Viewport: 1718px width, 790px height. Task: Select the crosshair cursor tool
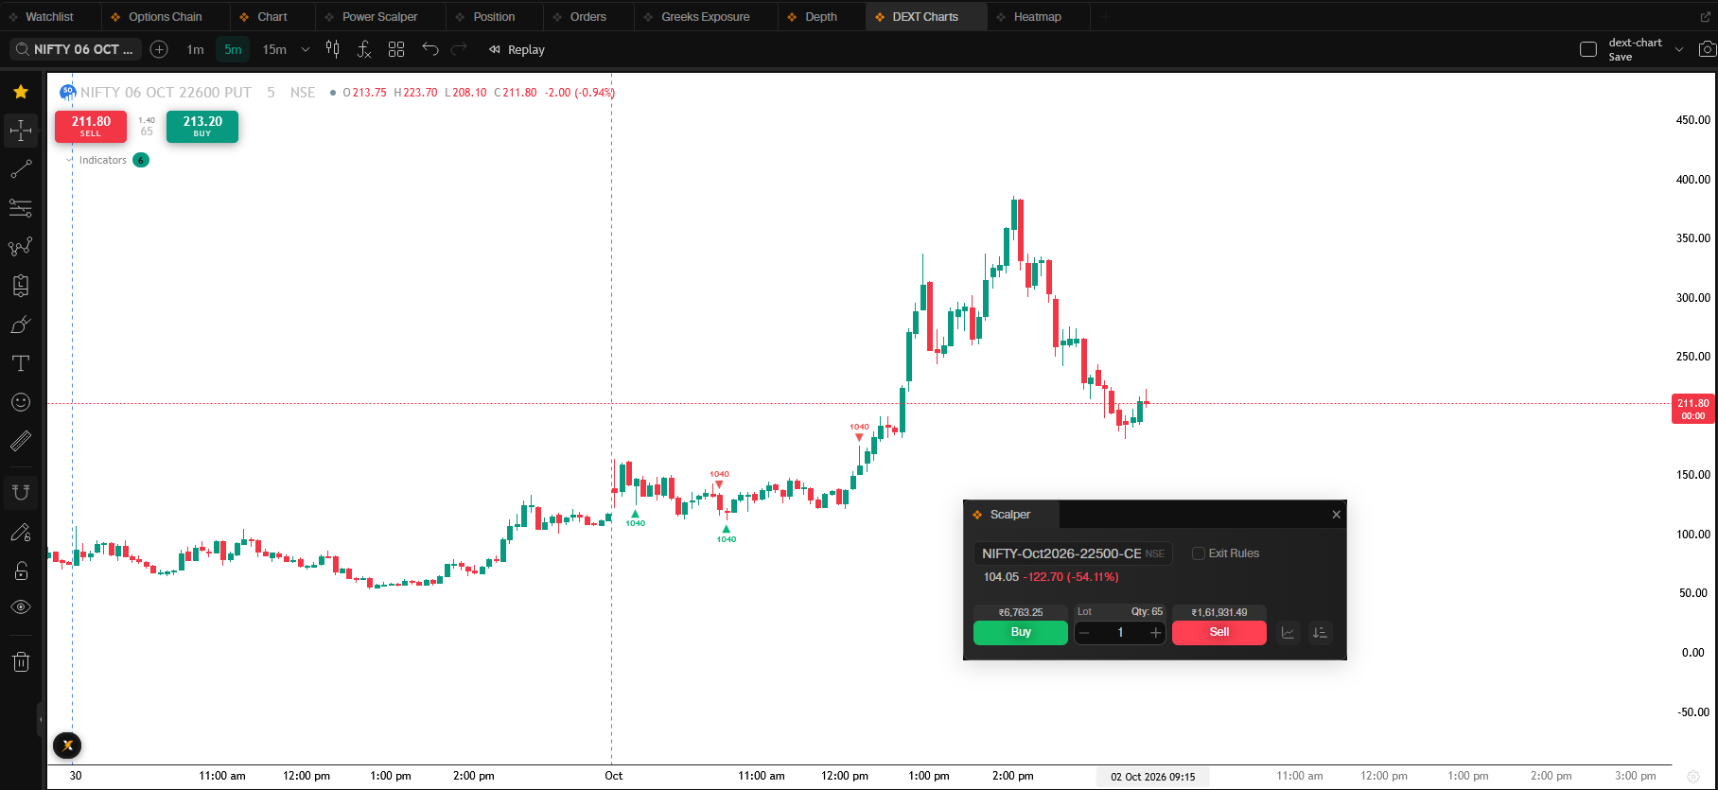click(x=21, y=130)
